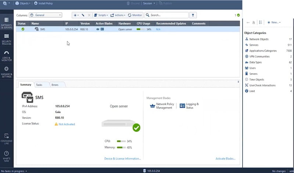This screenshot has height=173, width=294.
Task: Open the Actions dropdown
Action: pos(118,15)
